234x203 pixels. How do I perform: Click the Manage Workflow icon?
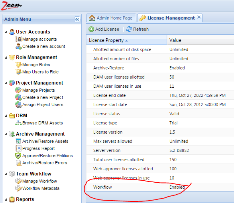pyautogui.click(x=18, y=181)
